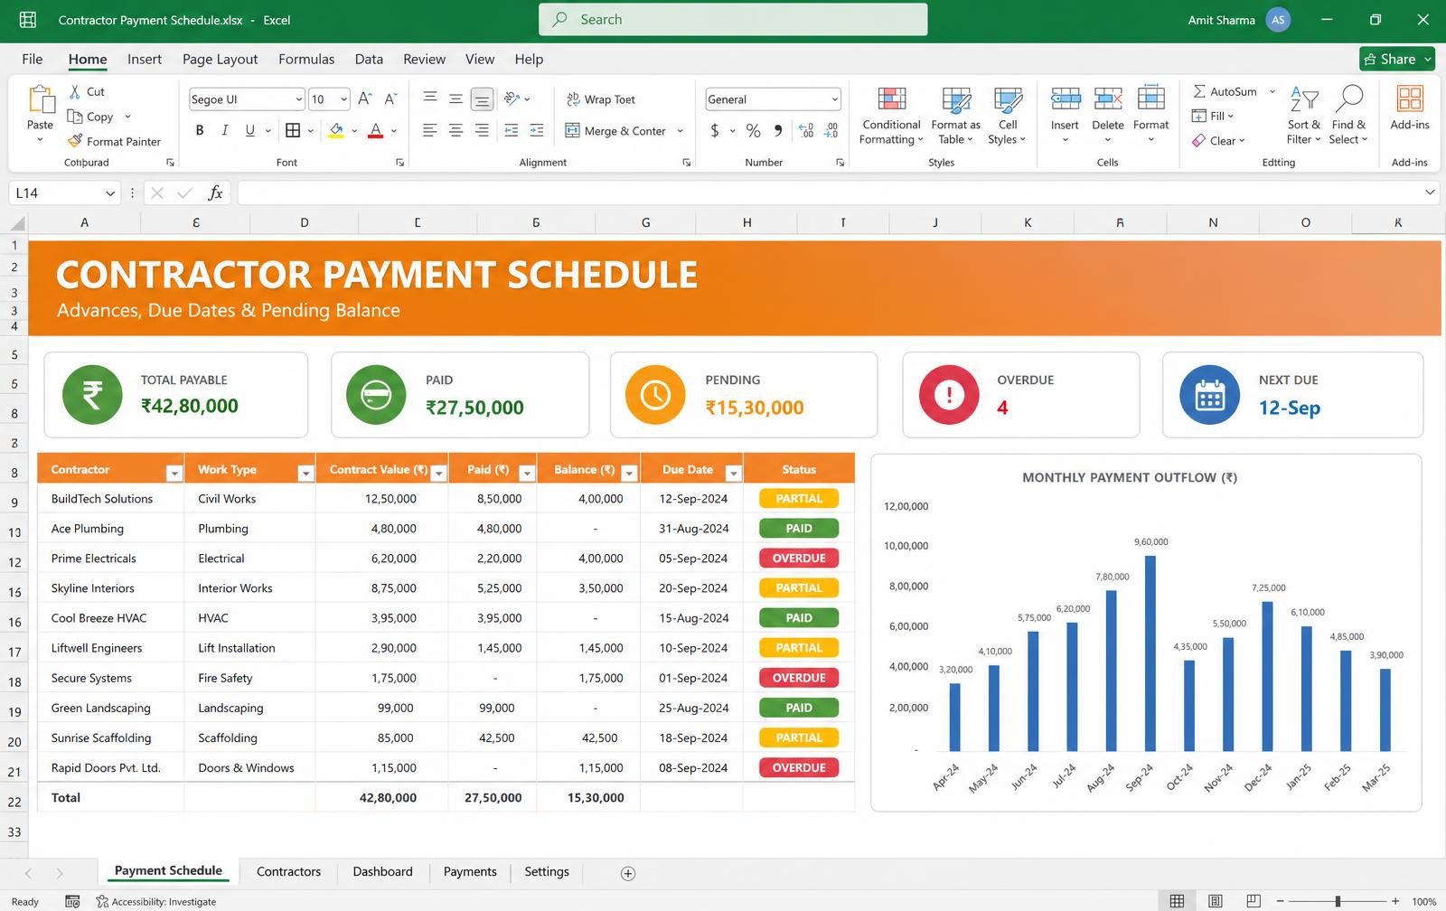The image size is (1446, 911).
Task: Toggle Top Align for cells
Action: (x=430, y=99)
